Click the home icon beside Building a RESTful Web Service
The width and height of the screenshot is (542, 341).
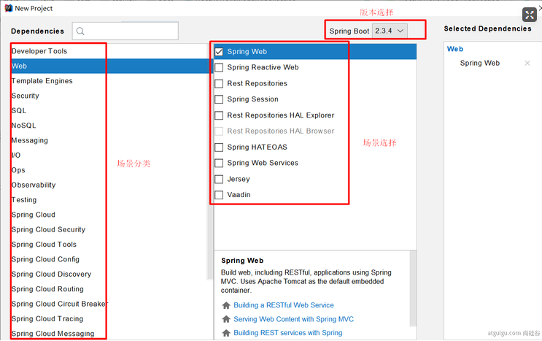(x=225, y=305)
